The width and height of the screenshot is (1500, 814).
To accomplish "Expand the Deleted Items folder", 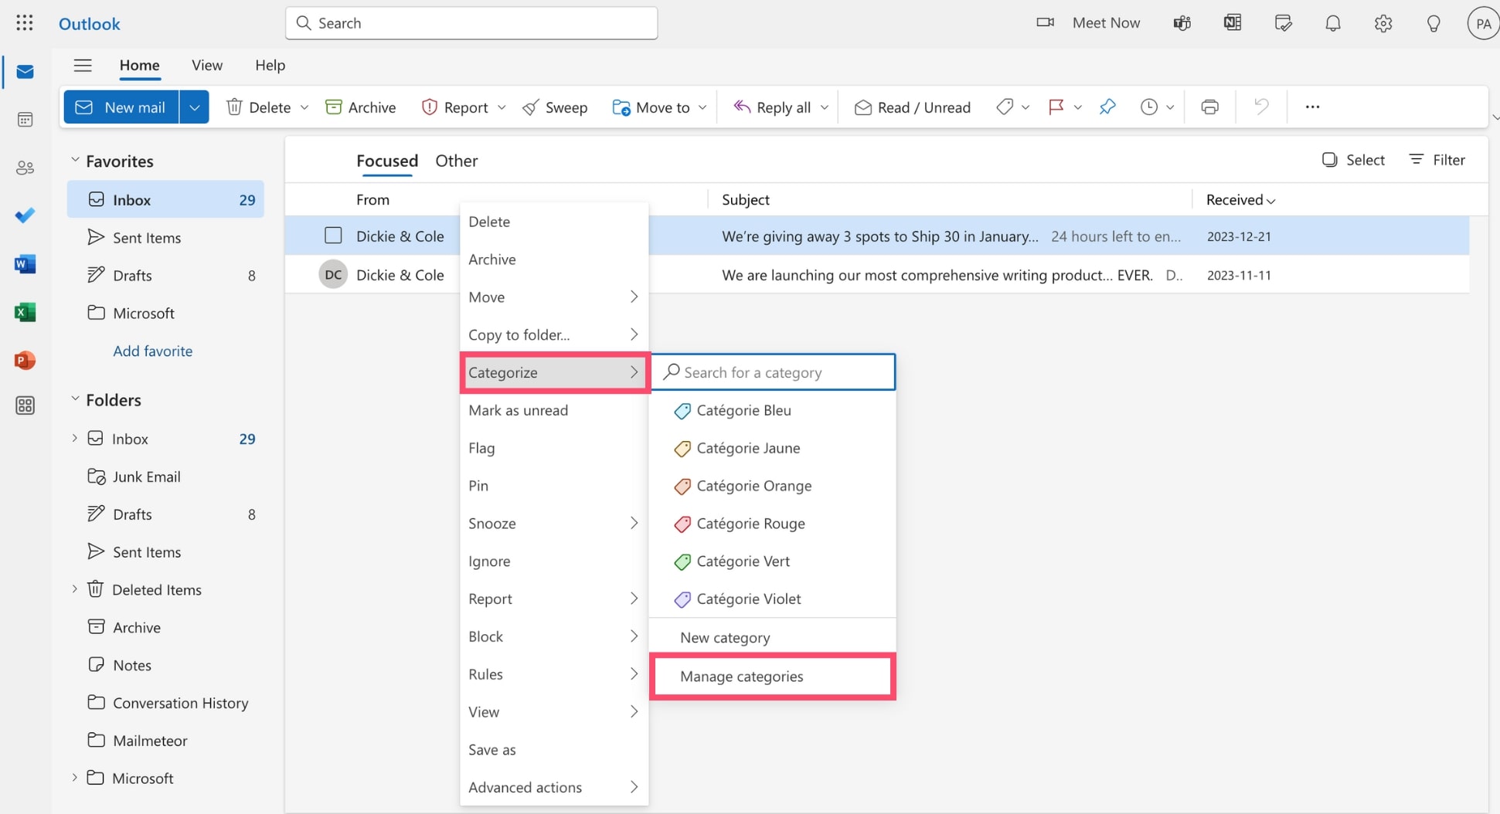I will click(x=75, y=589).
